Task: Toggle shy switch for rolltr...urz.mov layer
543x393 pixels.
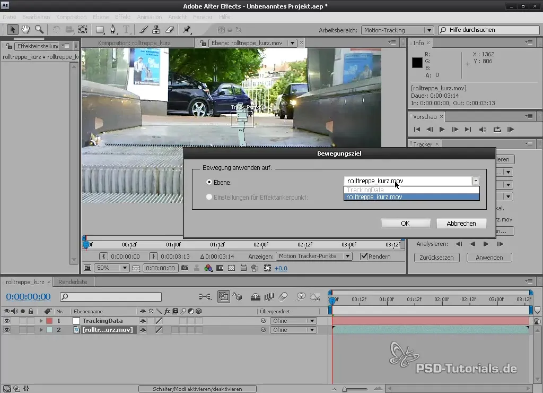Action: [143, 330]
